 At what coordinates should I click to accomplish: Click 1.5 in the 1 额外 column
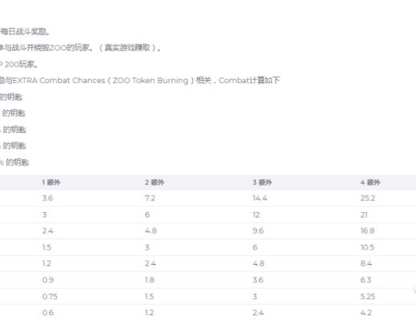tap(46, 247)
